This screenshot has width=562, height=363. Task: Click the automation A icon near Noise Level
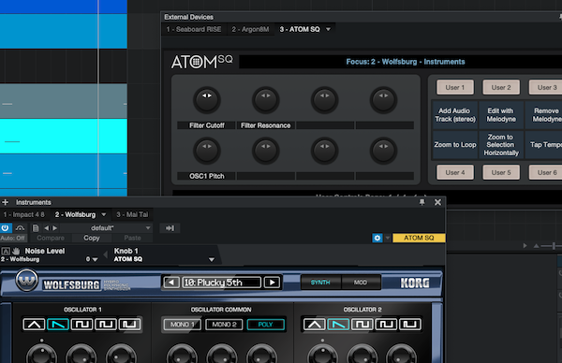(7, 251)
